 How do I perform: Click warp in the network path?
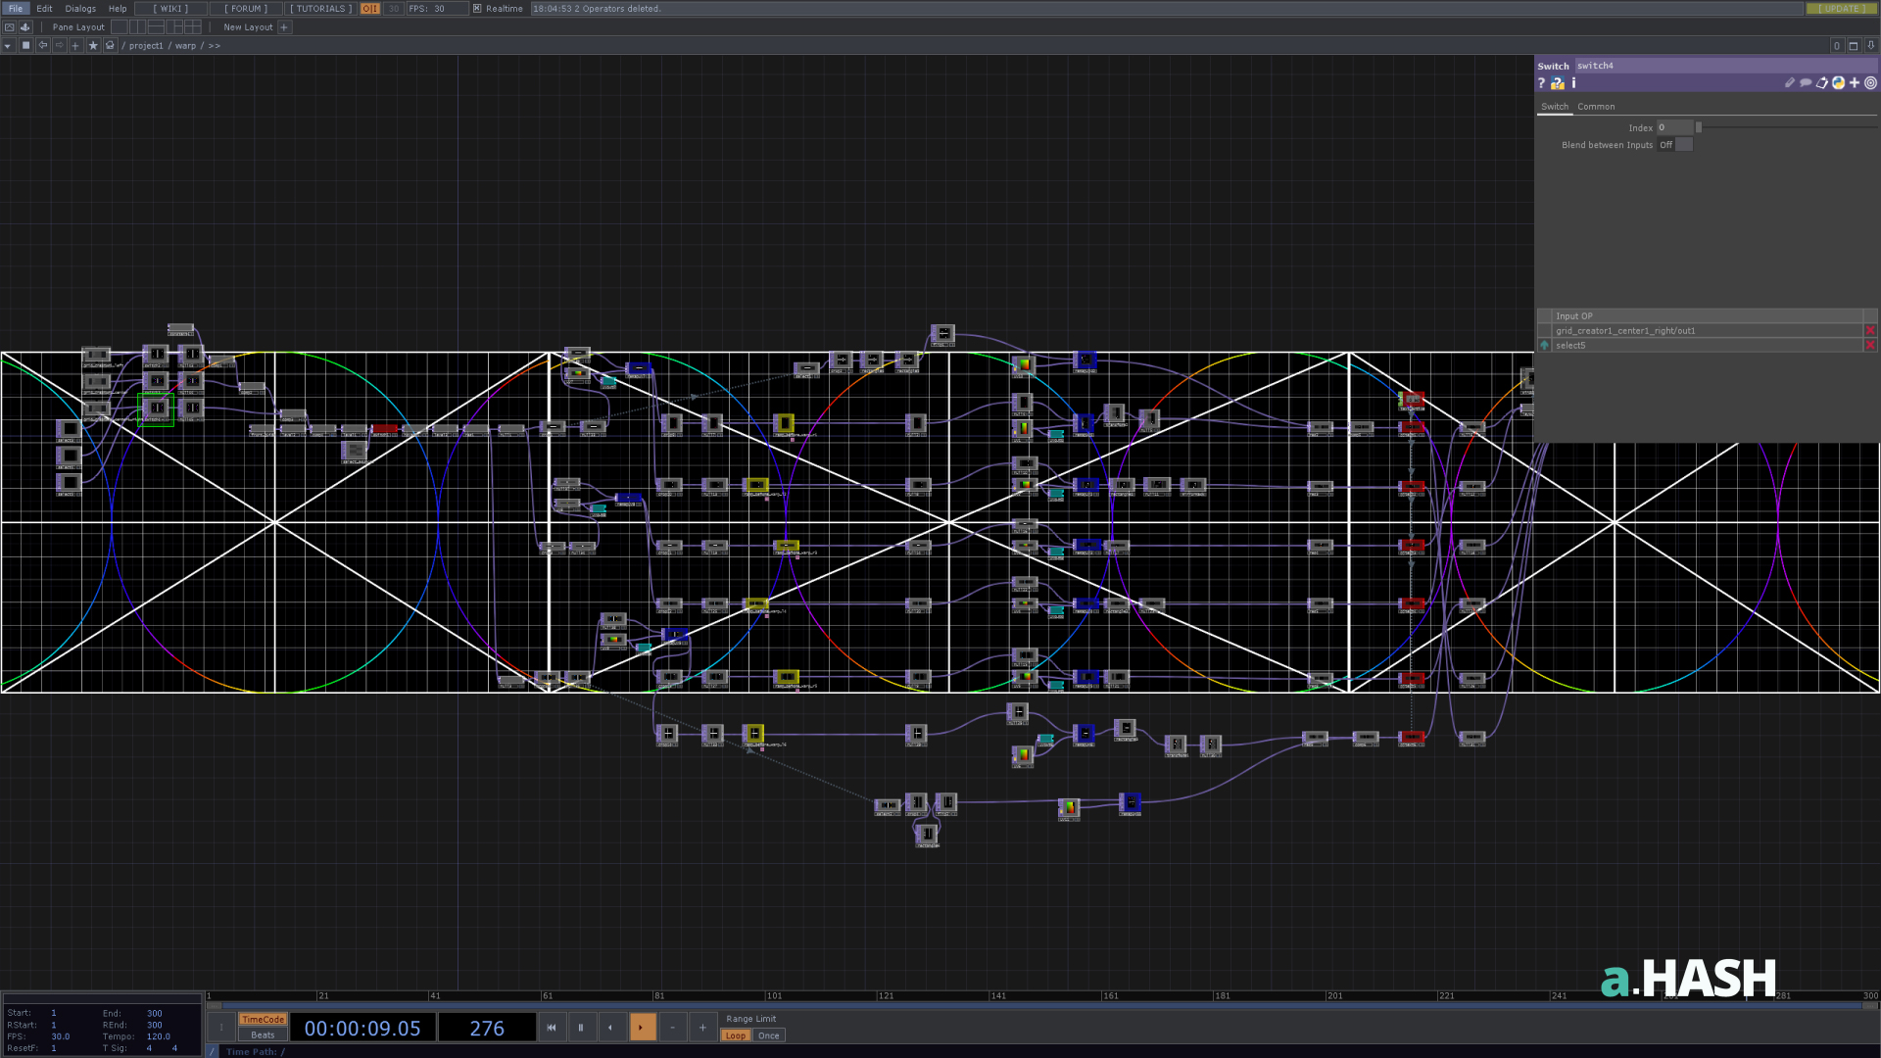[185, 46]
